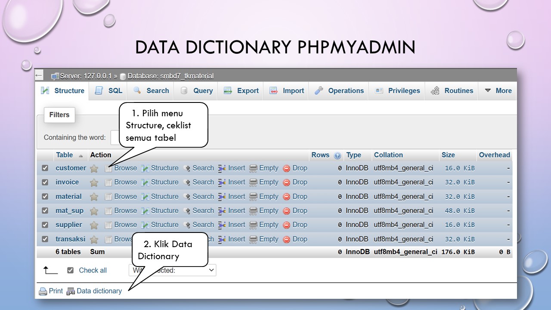Click the Print link
This screenshot has height=310, width=551.
coord(56,291)
